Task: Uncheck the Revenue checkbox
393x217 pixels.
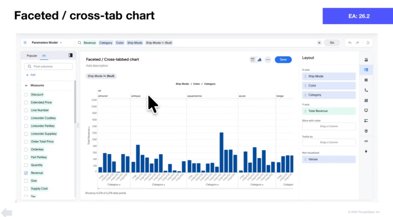Action: click(26, 173)
